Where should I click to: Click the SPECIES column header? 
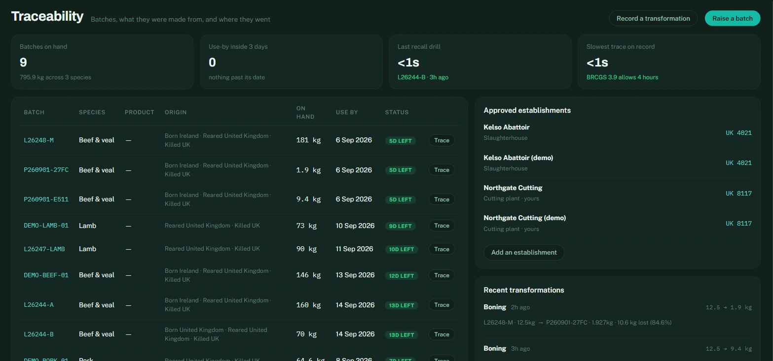click(x=92, y=112)
